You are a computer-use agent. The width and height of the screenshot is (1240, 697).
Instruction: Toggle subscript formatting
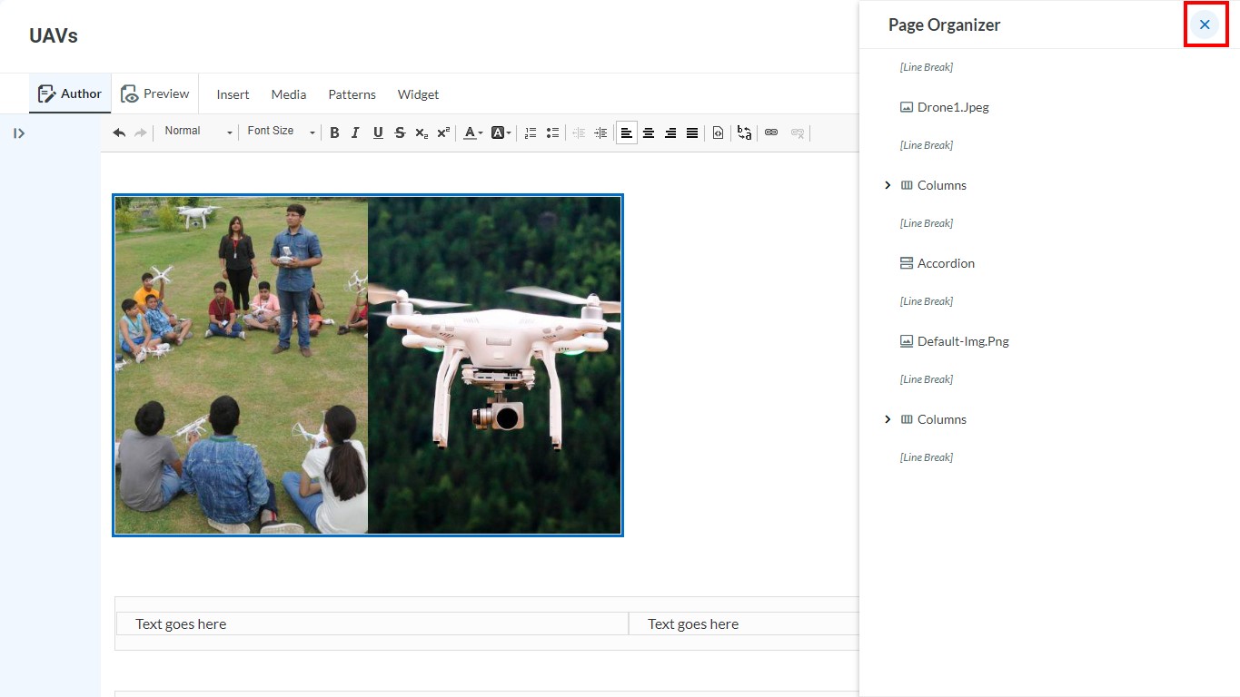pyautogui.click(x=422, y=133)
